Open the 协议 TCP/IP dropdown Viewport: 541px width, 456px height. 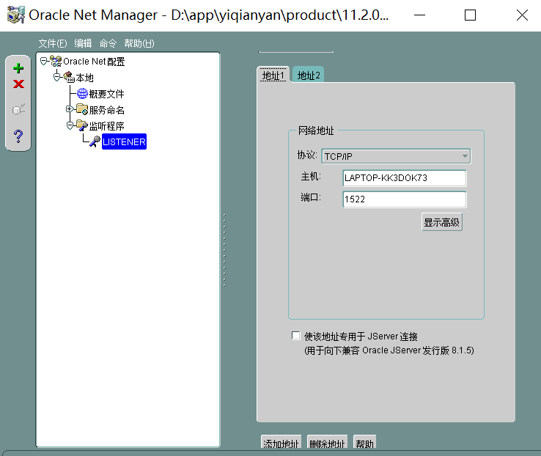pyautogui.click(x=396, y=156)
